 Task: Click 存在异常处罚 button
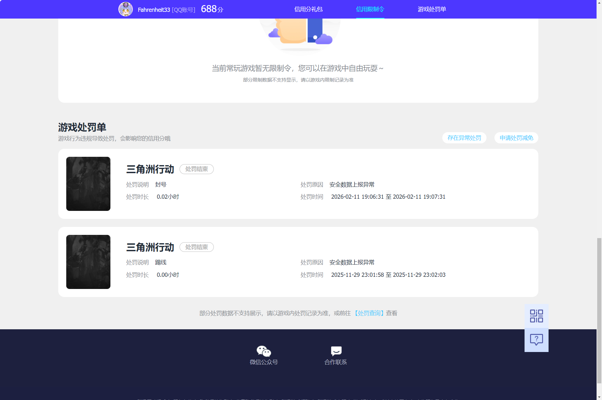(464, 138)
